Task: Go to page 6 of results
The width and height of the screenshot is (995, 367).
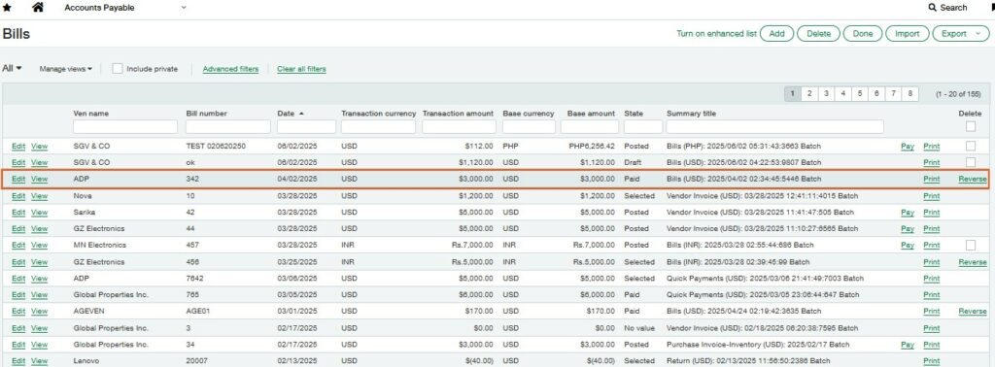Action: pos(876,94)
